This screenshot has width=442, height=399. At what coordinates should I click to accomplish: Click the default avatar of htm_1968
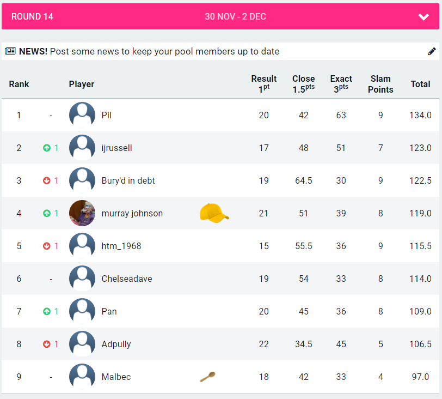pos(82,246)
